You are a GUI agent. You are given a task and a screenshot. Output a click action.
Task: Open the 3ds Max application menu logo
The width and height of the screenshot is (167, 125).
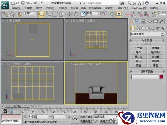pos(5,5)
